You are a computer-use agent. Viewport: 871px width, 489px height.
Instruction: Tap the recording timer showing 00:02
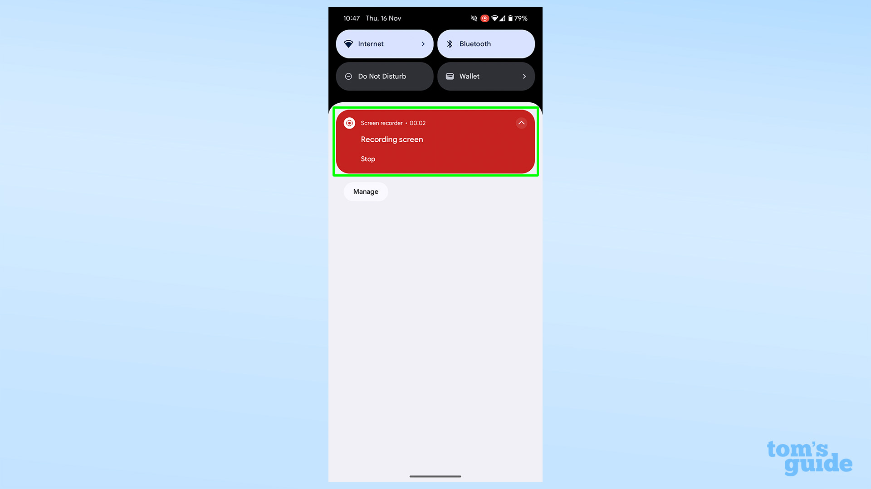coord(417,122)
